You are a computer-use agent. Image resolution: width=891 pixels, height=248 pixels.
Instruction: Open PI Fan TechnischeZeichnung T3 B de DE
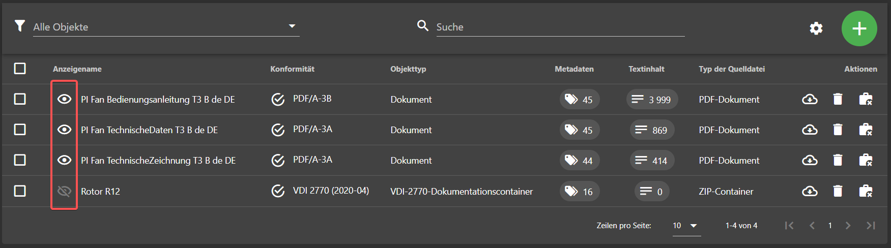pos(158,161)
